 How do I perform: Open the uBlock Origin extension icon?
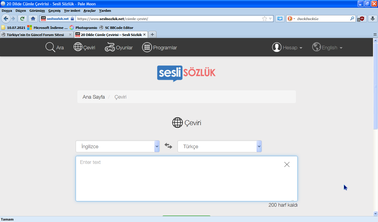361,19
